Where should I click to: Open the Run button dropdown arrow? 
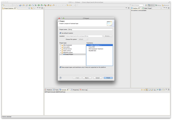click(40, 5)
